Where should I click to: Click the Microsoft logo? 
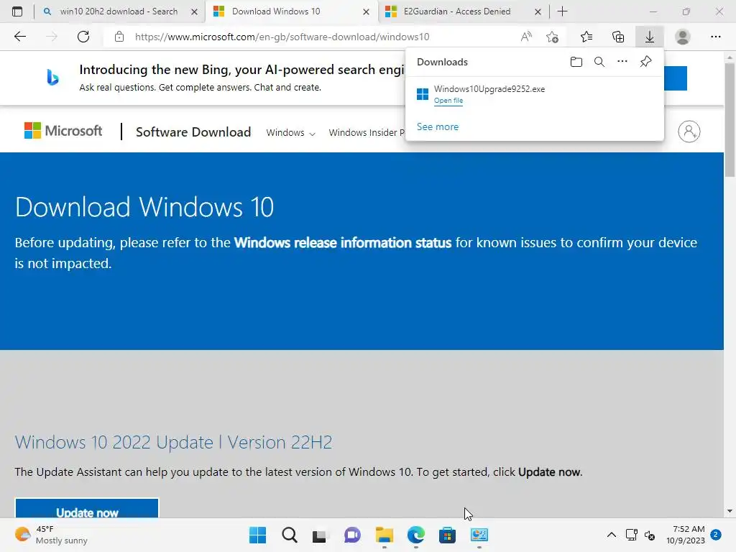tap(63, 131)
